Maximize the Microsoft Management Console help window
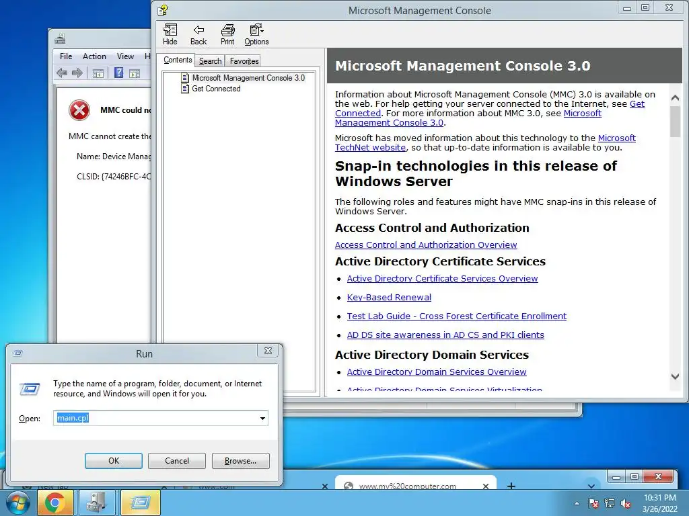Image resolution: width=689 pixels, height=516 pixels. (645, 7)
